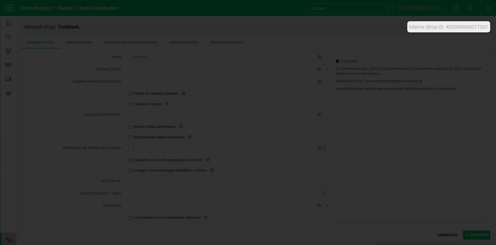Show info for Anonymisieren von Kundendaten

tap(206, 217)
